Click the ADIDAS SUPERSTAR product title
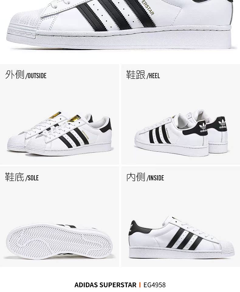Image resolution: width=240 pixels, height=292 pixels. 105,285
